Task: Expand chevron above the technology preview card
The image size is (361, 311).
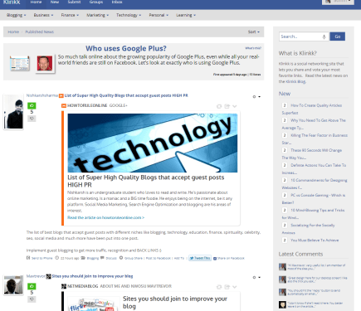Action: point(235,106)
